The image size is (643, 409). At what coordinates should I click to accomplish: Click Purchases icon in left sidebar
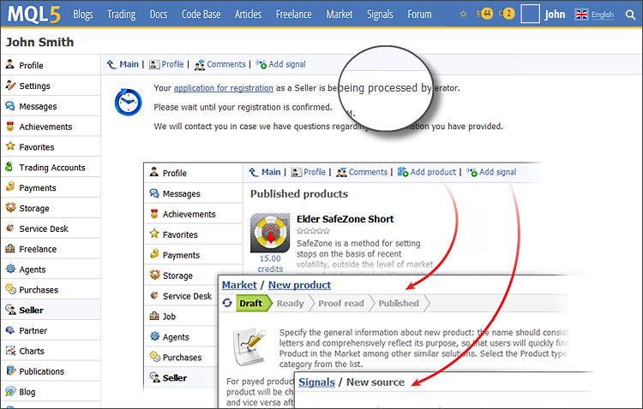[x=10, y=289]
